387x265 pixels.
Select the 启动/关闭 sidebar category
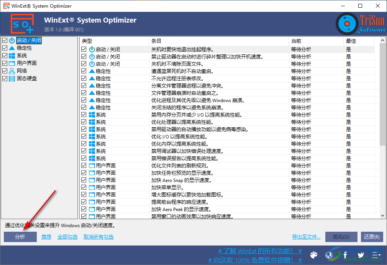[x=28, y=40]
